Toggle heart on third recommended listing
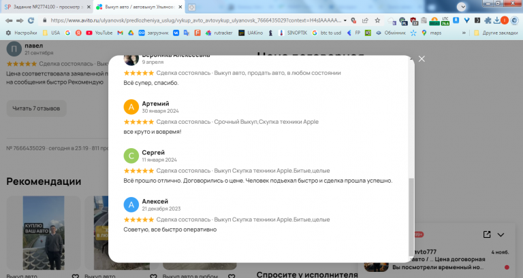The width and height of the screenshot is (523, 278). tap(232, 276)
